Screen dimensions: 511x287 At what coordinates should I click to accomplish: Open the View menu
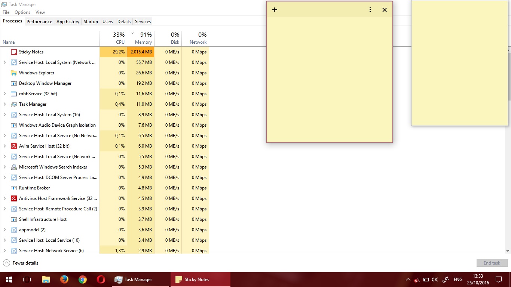point(40,12)
